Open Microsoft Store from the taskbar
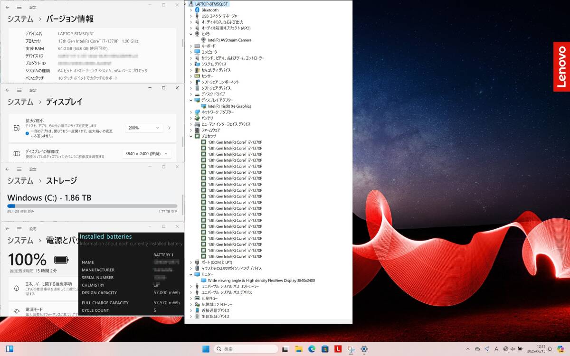 point(325,349)
